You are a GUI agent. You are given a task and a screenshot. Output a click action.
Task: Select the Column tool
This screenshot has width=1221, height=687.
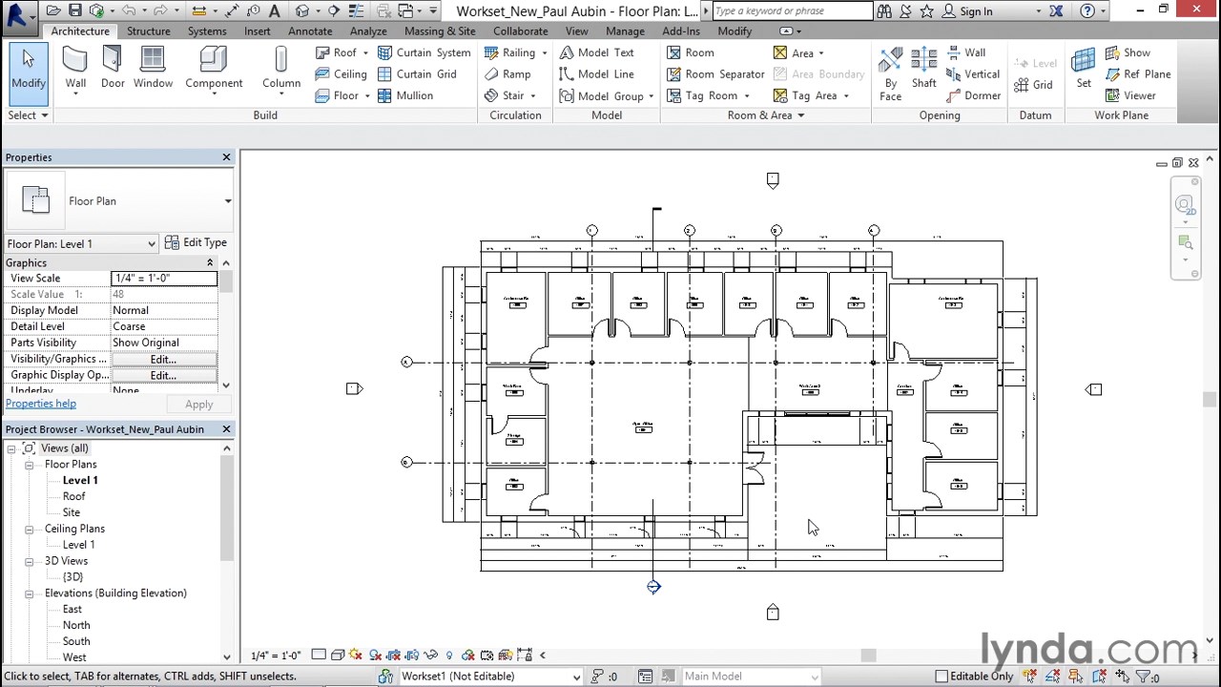pyautogui.click(x=281, y=68)
